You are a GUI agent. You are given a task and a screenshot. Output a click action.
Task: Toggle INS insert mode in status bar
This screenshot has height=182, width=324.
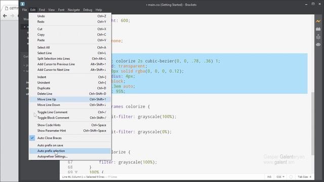269,177
